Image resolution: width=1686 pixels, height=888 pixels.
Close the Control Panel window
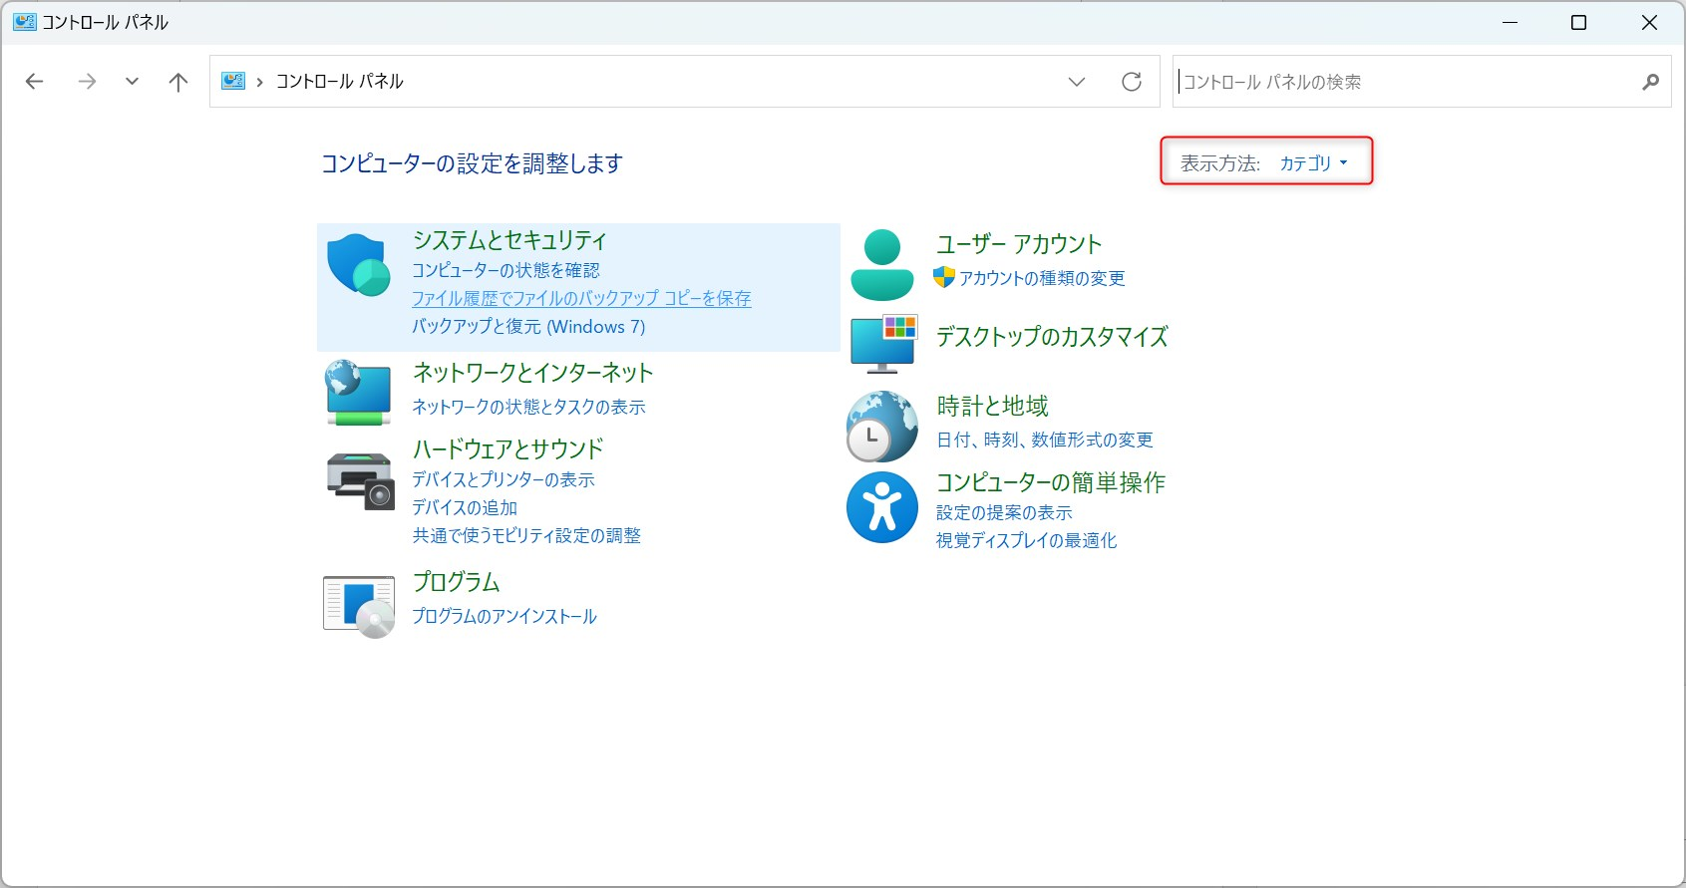[1649, 22]
